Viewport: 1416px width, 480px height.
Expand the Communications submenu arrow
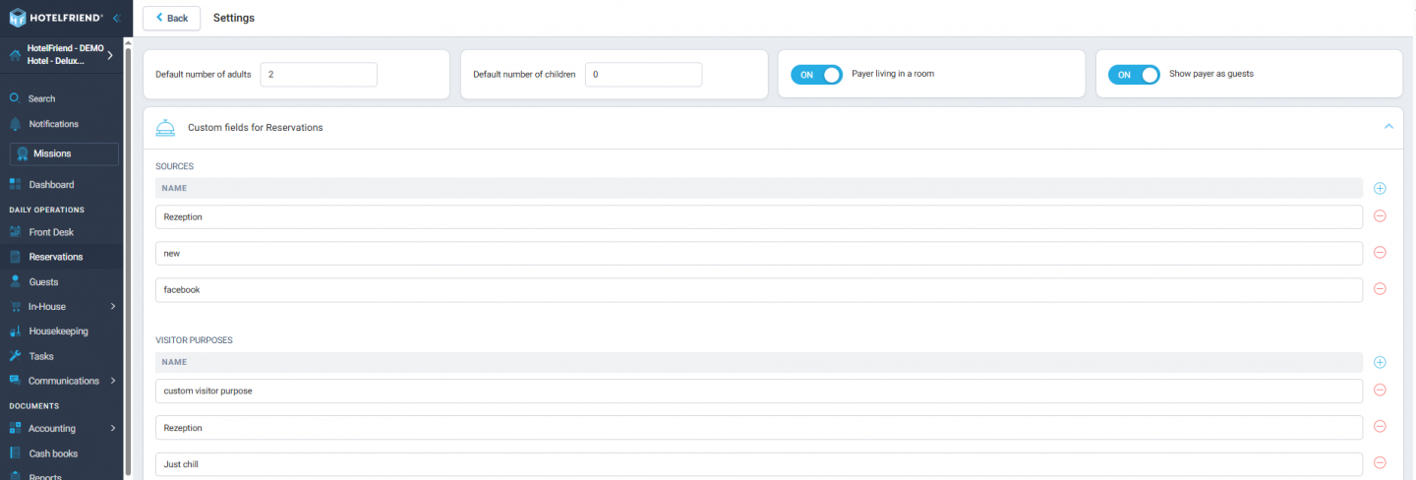(x=113, y=381)
